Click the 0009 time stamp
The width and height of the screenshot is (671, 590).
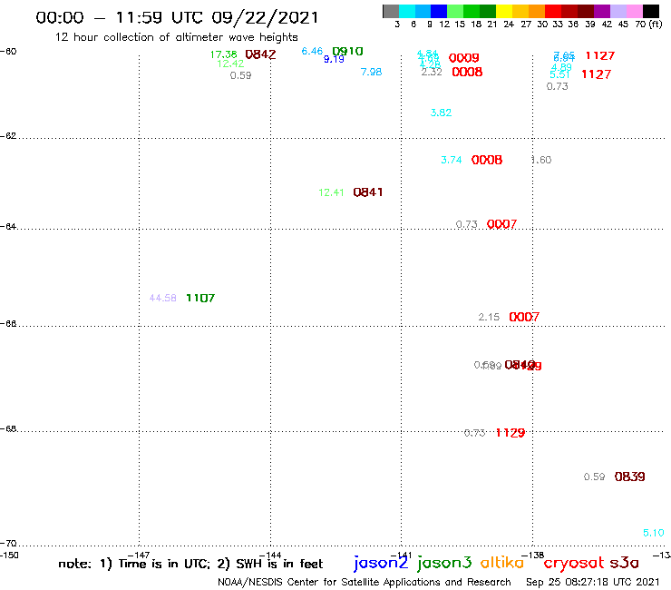tap(463, 58)
